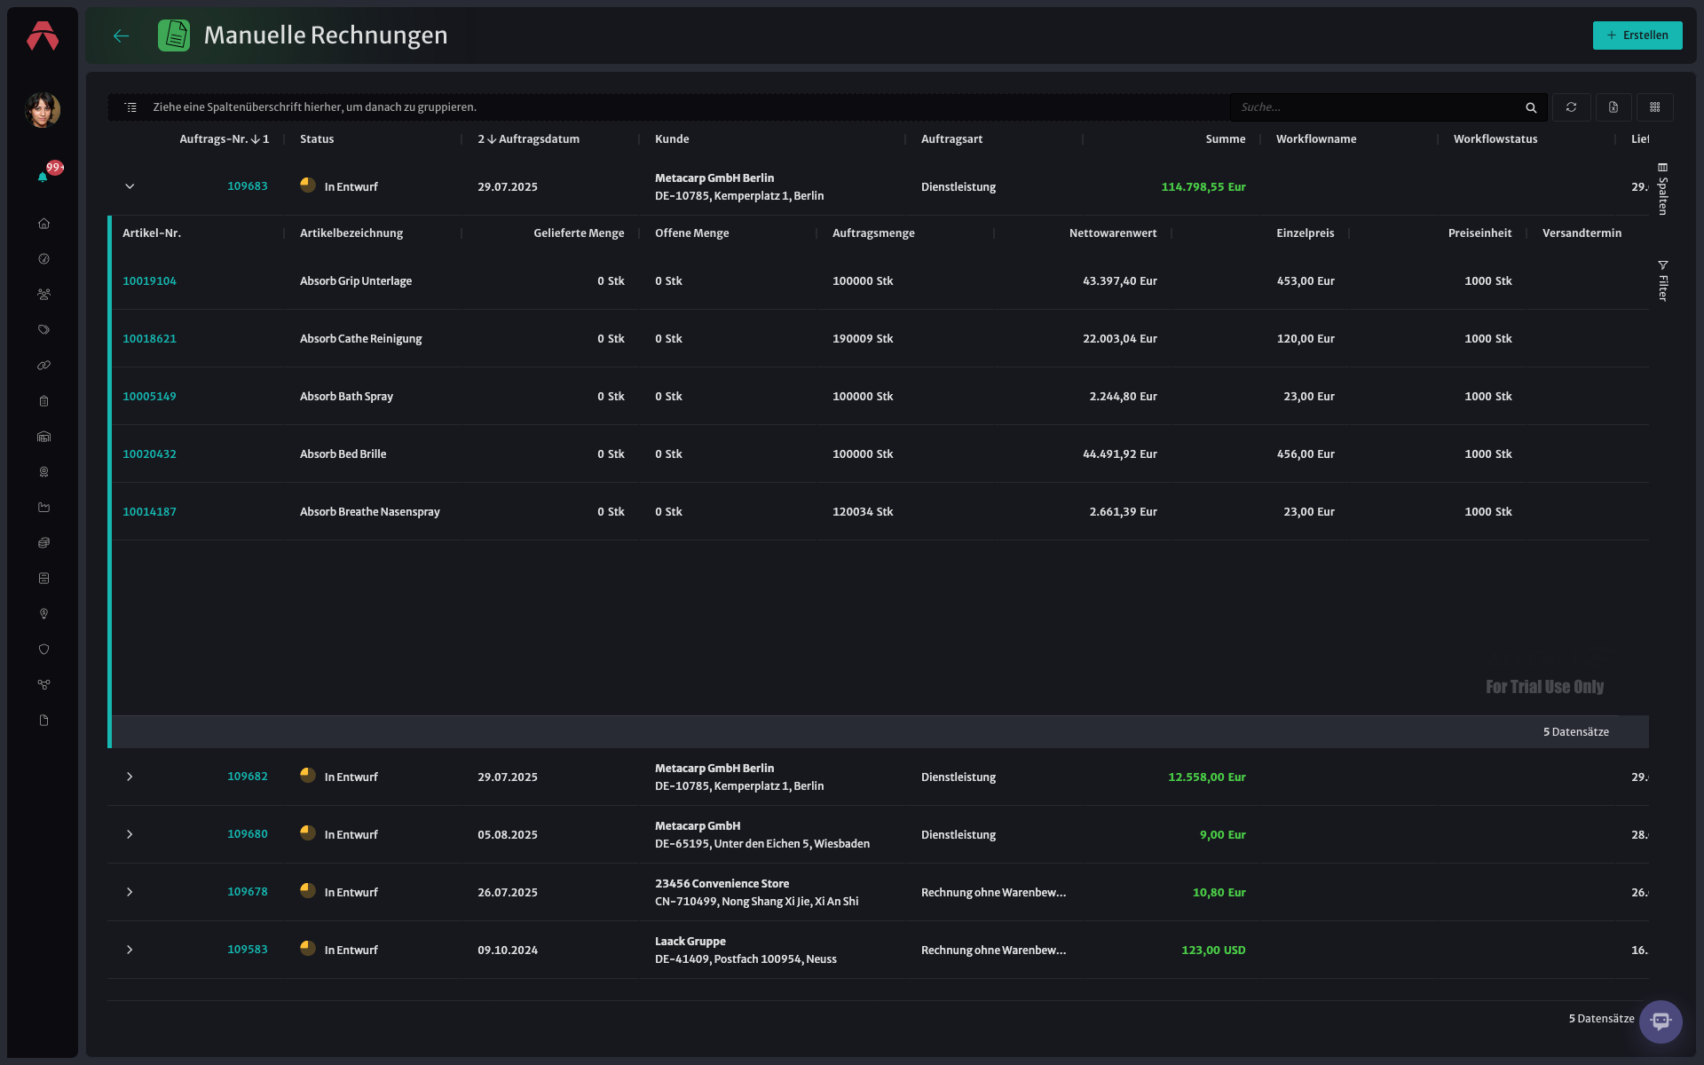The width and height of the screenshot is (1704, 1065).
Task: Click the Erstellen button
Action: tap(1637, 35)
